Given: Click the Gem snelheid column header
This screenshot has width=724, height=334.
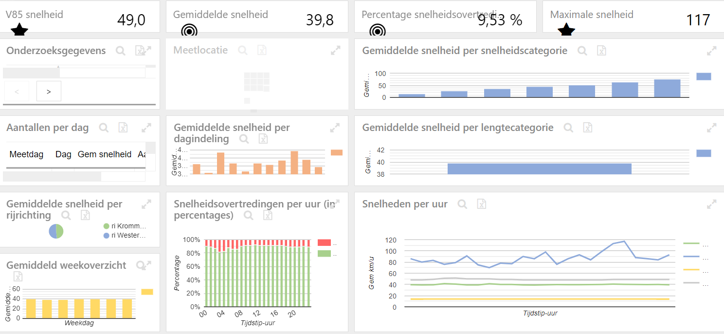Looking at the screenshot, I should click(105, 154).
